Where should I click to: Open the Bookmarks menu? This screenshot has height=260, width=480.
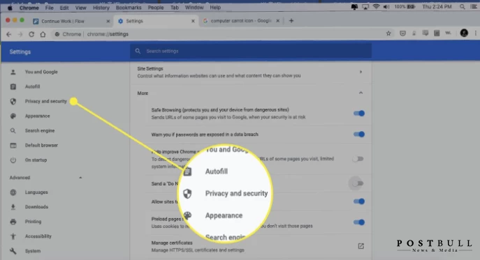pyautogui.click(x=129, y=8)
